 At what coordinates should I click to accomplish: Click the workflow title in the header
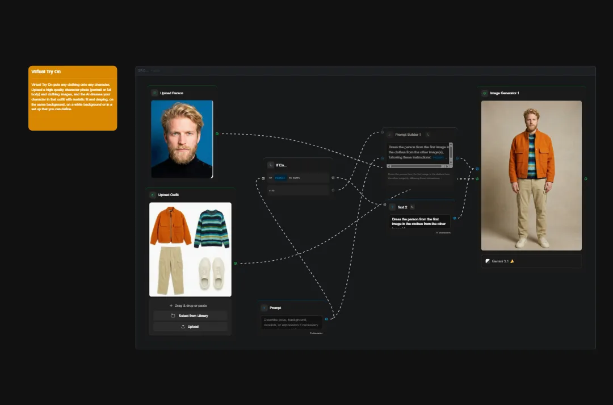point(156,70)
